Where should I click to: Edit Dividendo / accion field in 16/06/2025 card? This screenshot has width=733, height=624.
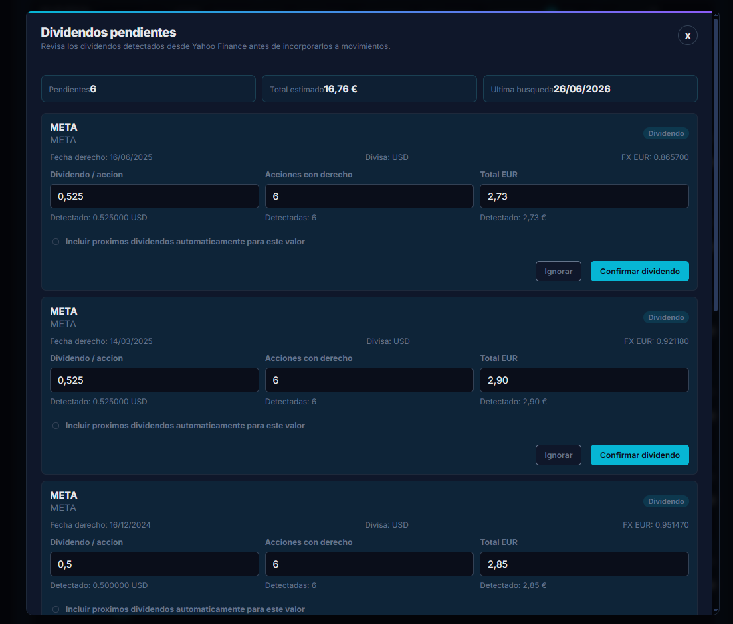154,196
